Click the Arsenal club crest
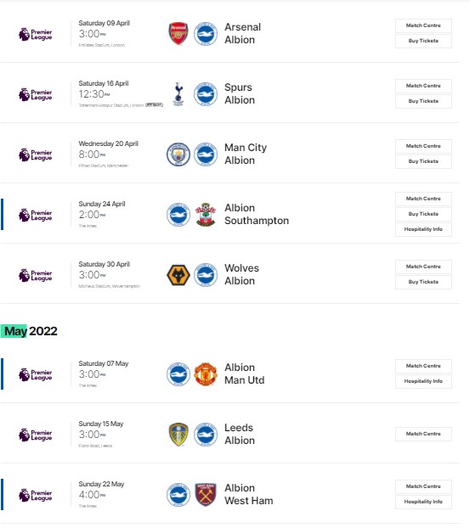This screenshot has width=470, height=528. click(178, 34)
